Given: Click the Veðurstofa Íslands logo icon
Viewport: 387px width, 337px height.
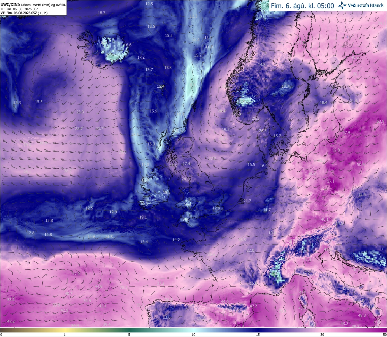Looking at the screenshot, I should (342, 5).
